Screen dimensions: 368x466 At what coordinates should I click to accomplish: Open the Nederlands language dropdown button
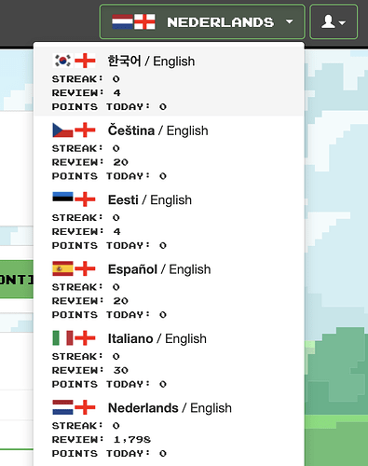tap(202, 21)
